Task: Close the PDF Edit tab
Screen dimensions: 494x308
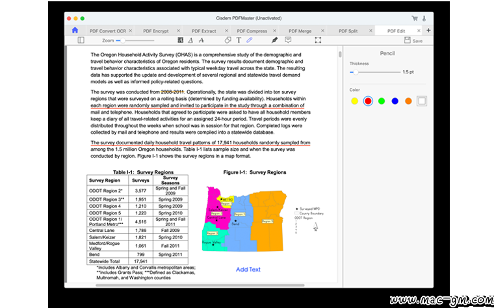Action: [419, 31]
